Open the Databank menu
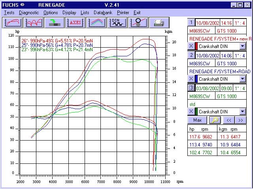This screenshot has height=189, width=253. pyautogui.click(x=103, y=13)
